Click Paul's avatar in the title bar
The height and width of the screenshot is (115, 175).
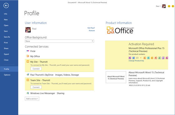click(x=164, y=6)
